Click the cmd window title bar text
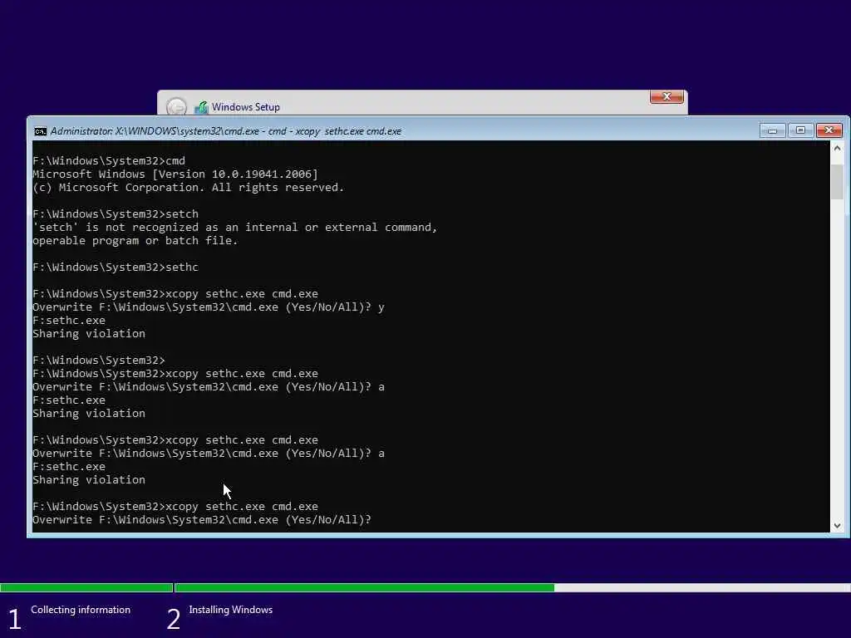Image resolution: width=851 pixels, height=638 pixels. pyautogui.click(x=226, y=131)
